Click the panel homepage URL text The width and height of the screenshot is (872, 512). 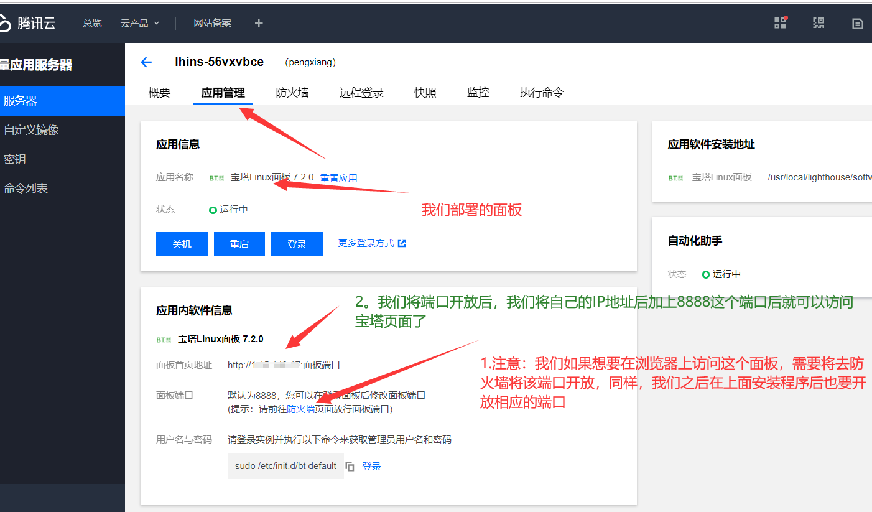284,365
